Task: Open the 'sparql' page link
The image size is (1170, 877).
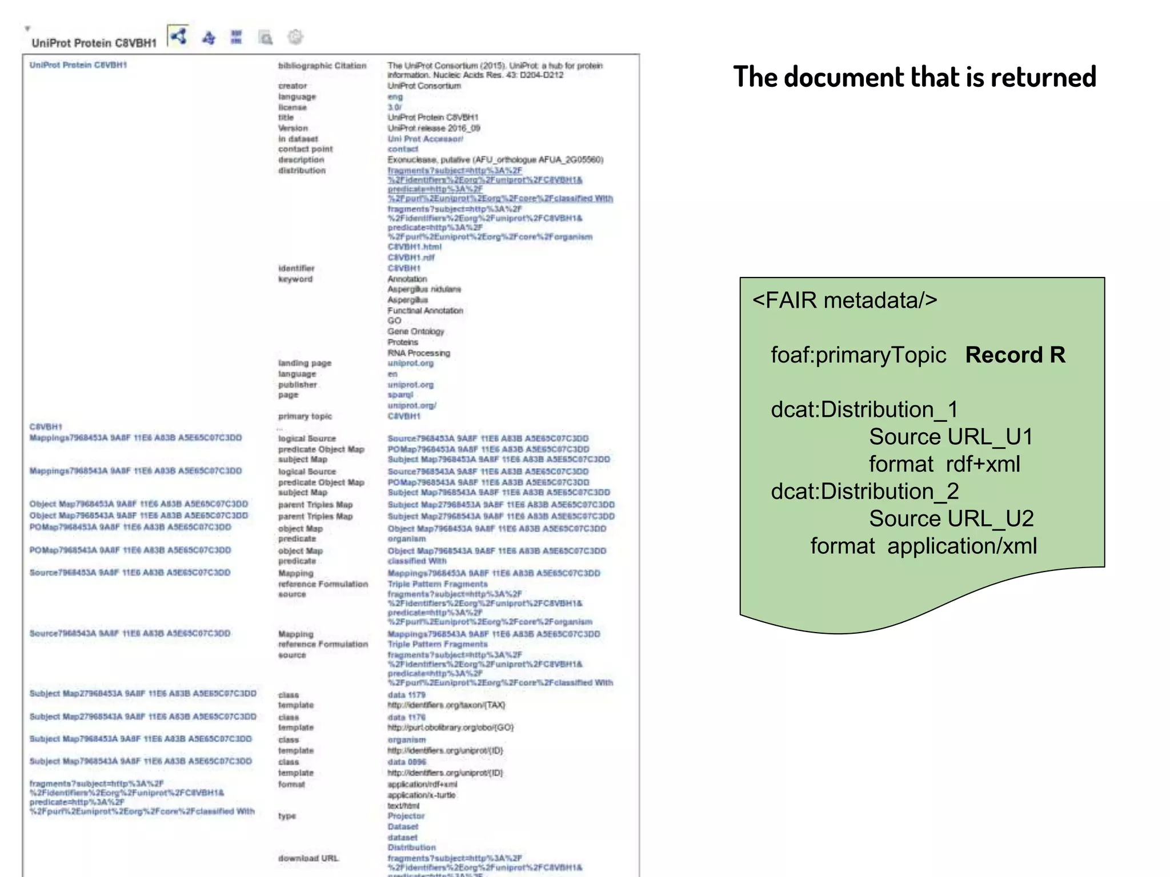Action: [400, 395]
